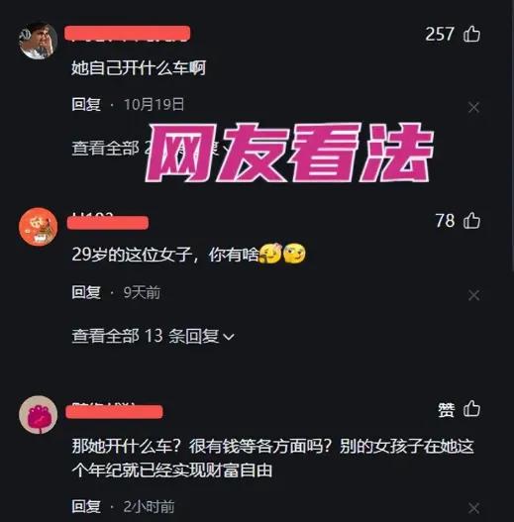Reply to the comment posted 9天前
Viewport: 514px width, 522px height.
point(86,292)
